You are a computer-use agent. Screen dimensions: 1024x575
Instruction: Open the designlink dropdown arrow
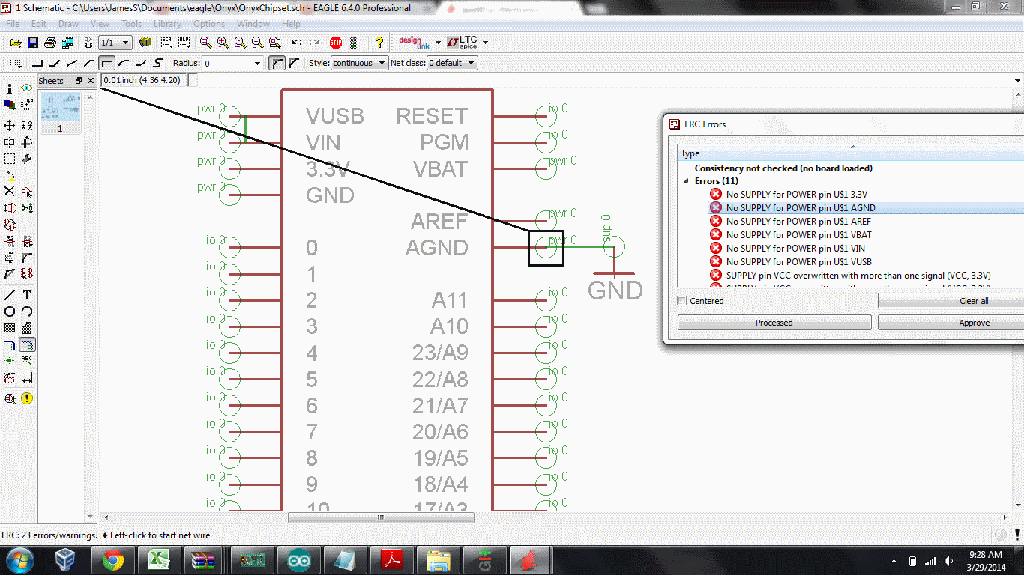tap(438, 43)
